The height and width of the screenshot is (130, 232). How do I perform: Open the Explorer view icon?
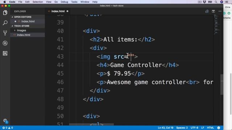5,13
